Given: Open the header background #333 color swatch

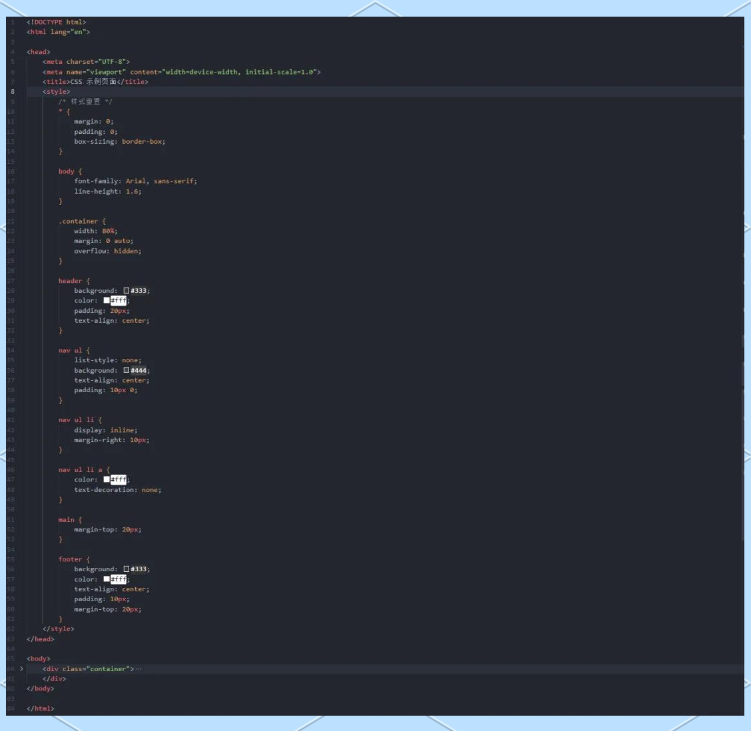Looking at the screenshot, I should [x=126, y=291].
